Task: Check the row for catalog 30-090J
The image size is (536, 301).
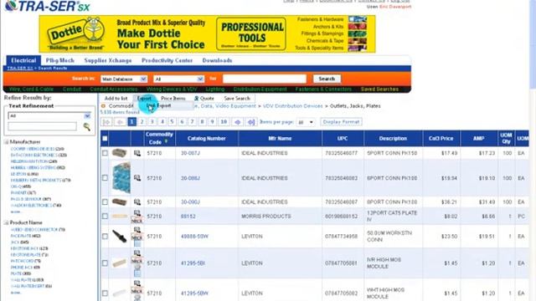Action: pyautogui.click(x=105, y=202)
